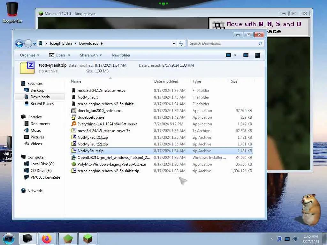Sort files by Date modified column

[x=166, y=81]
